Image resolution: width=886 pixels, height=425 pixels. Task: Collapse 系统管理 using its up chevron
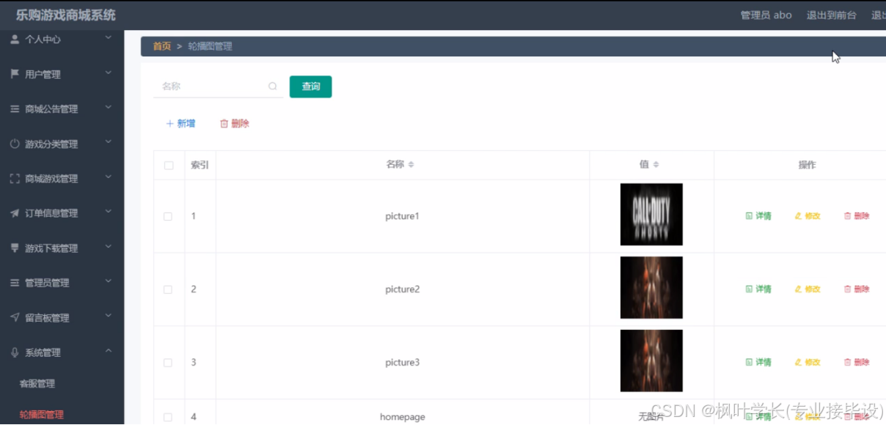108,351
